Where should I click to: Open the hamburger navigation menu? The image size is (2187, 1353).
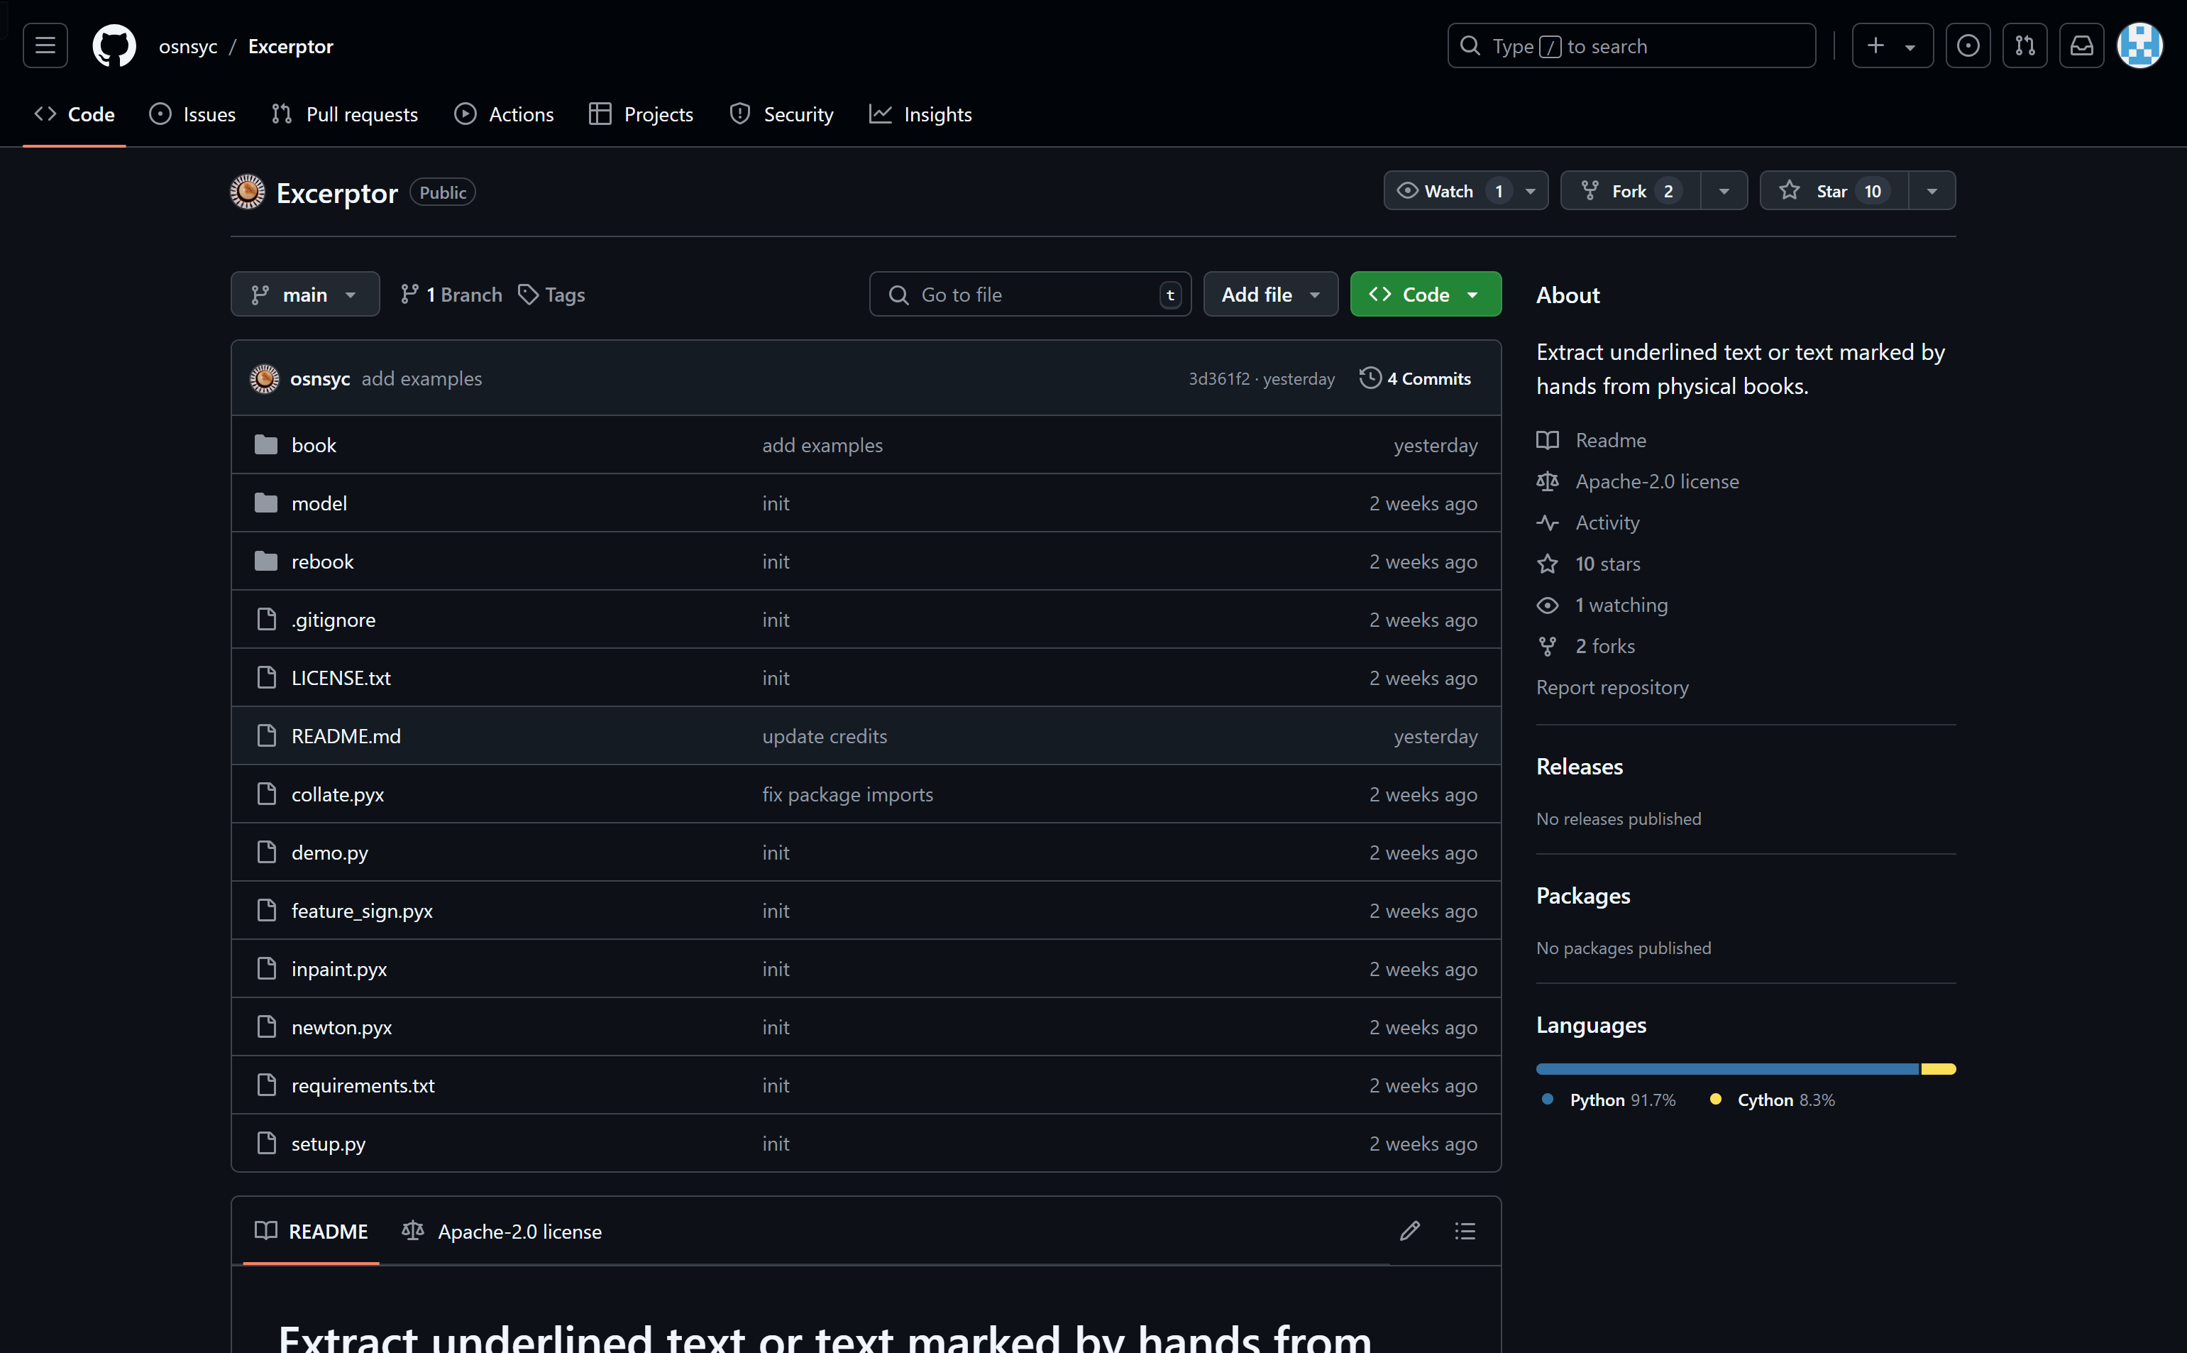coord(45,45)
